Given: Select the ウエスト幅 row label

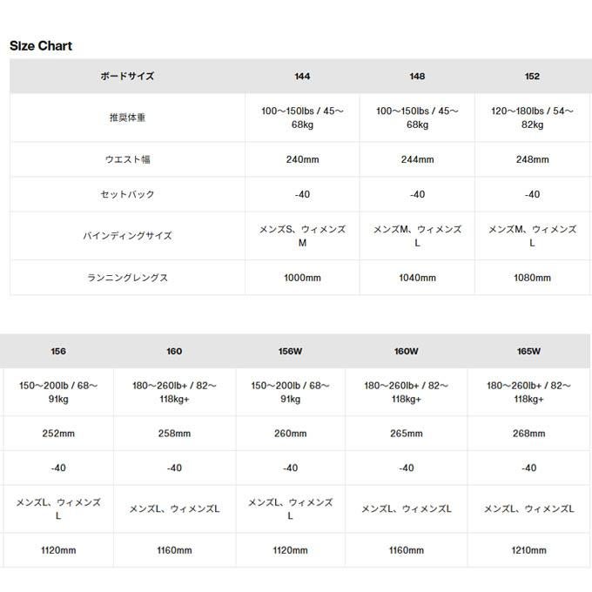Looking at the screenshot, I should point(126,159).
